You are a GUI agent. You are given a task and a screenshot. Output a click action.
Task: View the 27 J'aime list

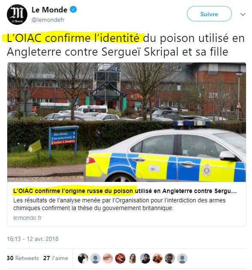click(56, 258)
